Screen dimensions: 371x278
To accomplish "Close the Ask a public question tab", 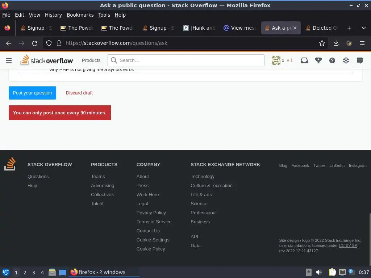I will click(x=295, y=28).
